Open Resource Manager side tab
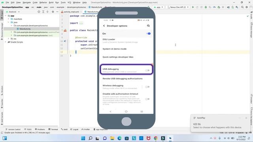This screenshot has width=253, height=142. (2, 31)
